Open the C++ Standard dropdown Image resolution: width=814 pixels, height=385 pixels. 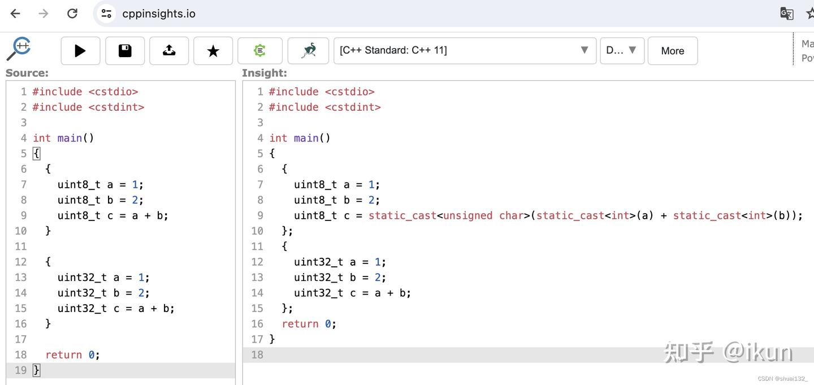pyautogui.click(x=465, y=50)
